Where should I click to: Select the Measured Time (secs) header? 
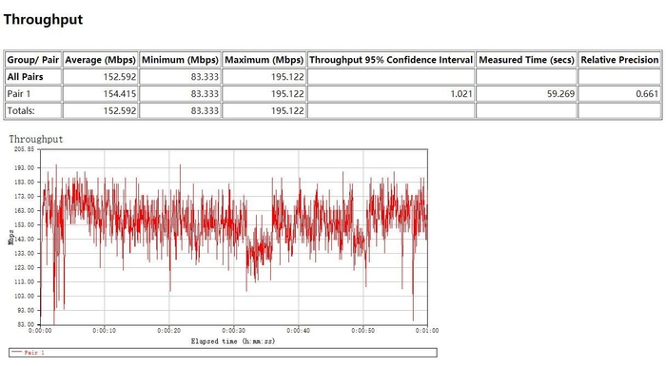pos(526,60)
